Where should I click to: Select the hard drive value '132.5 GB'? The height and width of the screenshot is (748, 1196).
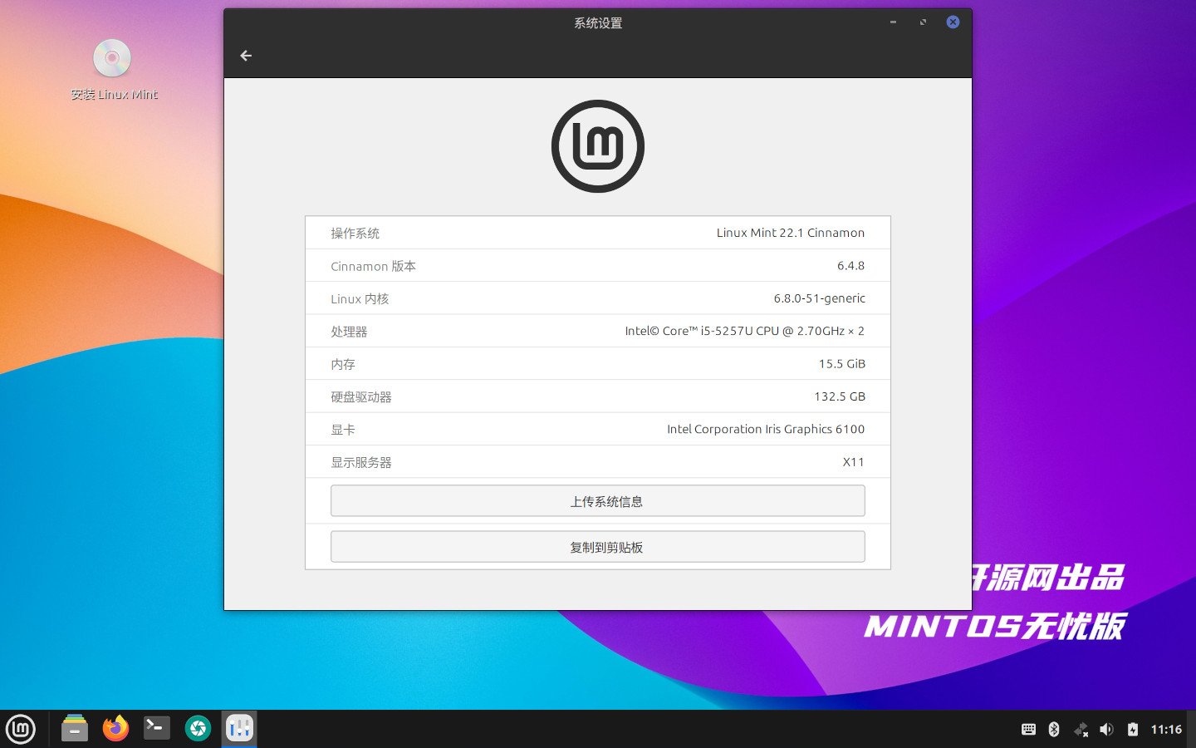tap(840, 396)
